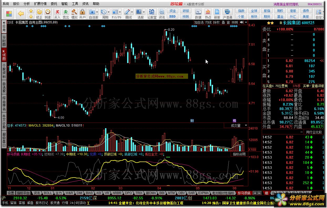This screenshot has height=208, width=327.
Task: Expand the 选股 dropdown arrow
Action: coord(144,12)
